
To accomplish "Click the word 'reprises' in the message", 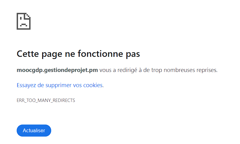I will pyautogui.click(x=206, y=70).
